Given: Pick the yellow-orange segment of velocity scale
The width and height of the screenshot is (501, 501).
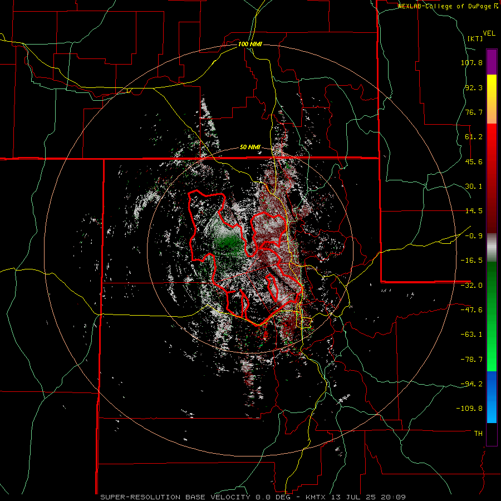Looking at the screenshot, I should click(492, 99).
